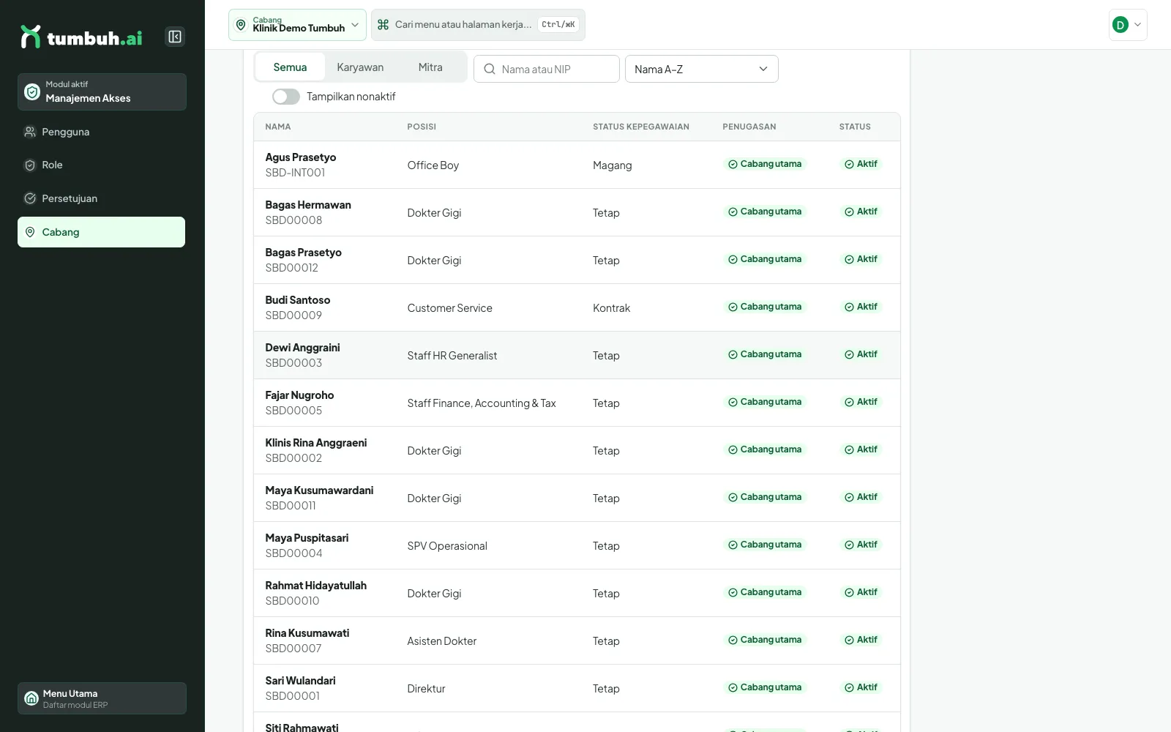Click Staff Finance, Accounting & Tax position

click(x=482, y=403)
